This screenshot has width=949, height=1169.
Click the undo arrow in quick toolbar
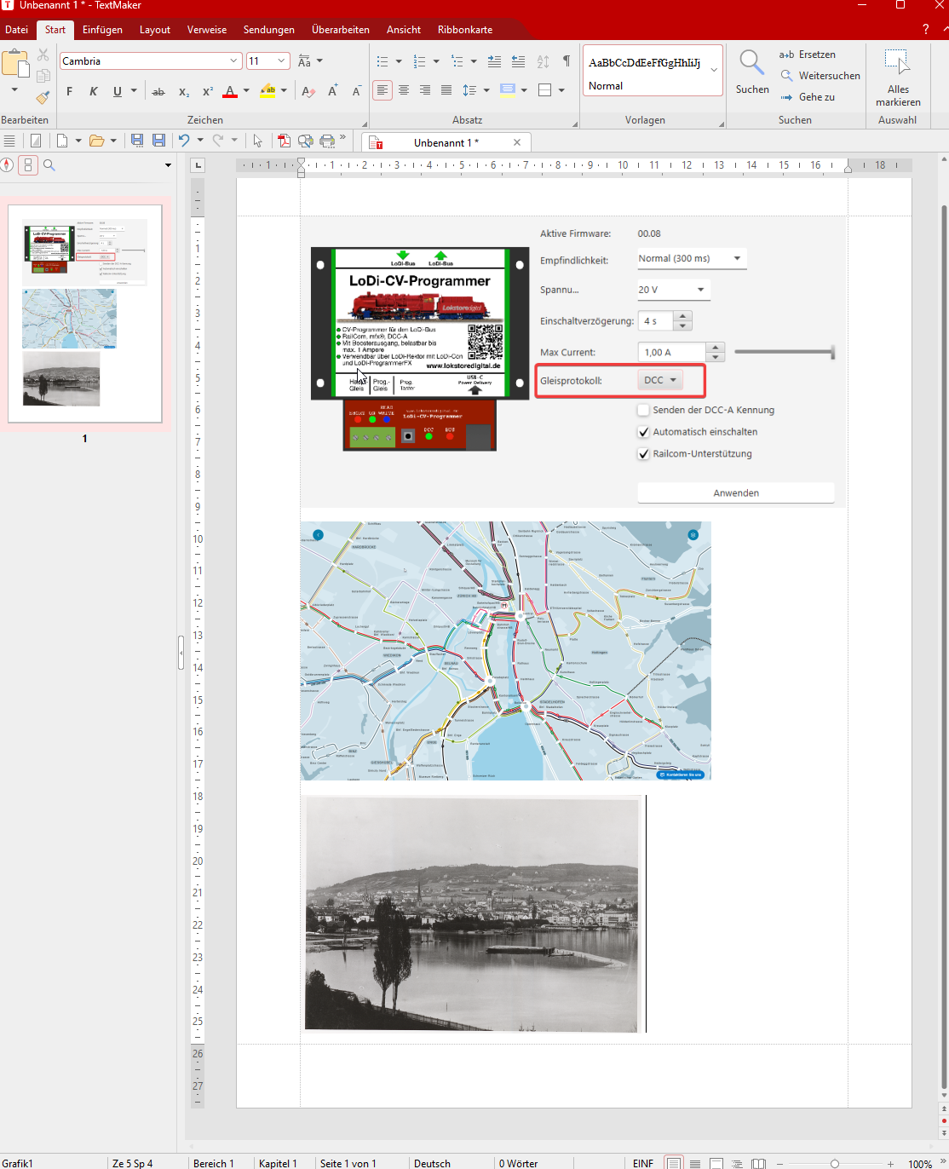(x=184, y=141)
